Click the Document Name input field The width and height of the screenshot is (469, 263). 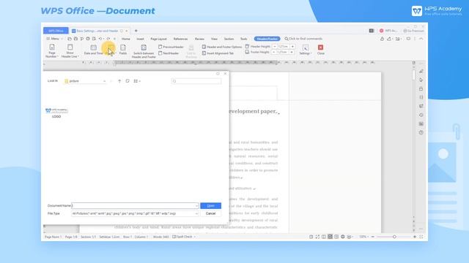pos(133,206)
